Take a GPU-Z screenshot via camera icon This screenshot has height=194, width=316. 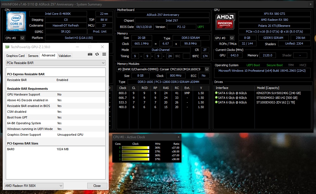click(90, 54)
